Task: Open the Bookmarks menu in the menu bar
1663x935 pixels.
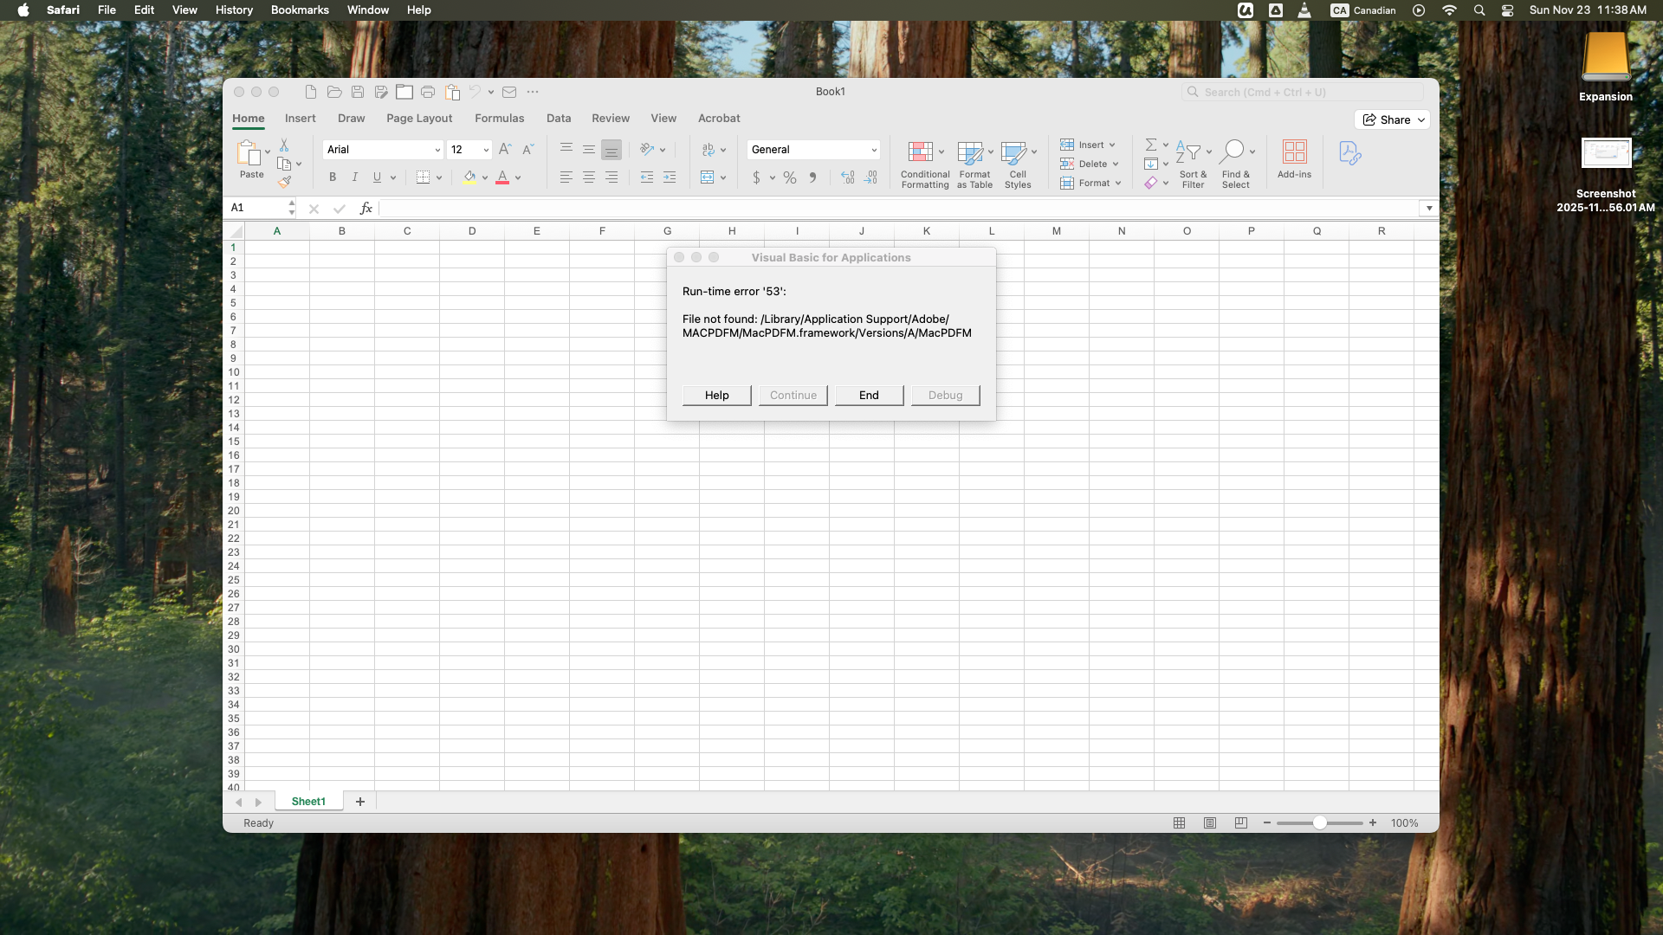Action: pyautogui.click(x=300, y=10)
